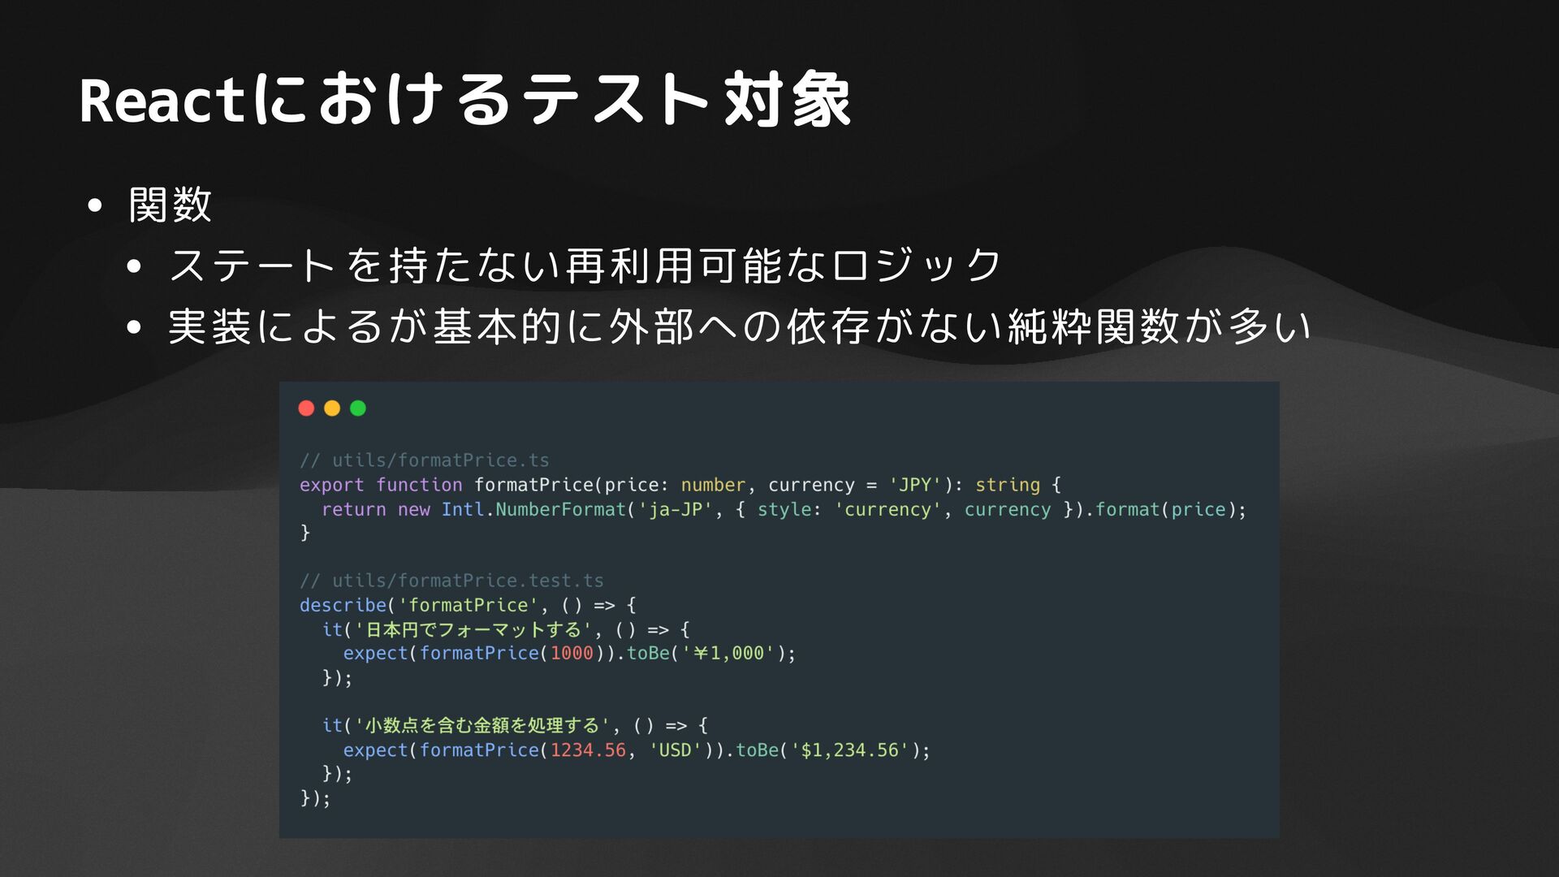Screen dimensions: 1559x877
Task: Click the '小数点を含む金額を処理する' test name
Action: [x=482, y=725]
